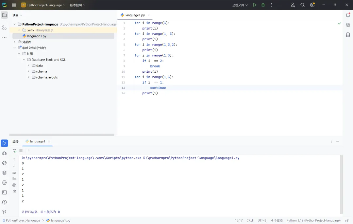Open More Actions kebab menu in the top toolbar
The height and width of the screenshot is (224, 353).
271,5
